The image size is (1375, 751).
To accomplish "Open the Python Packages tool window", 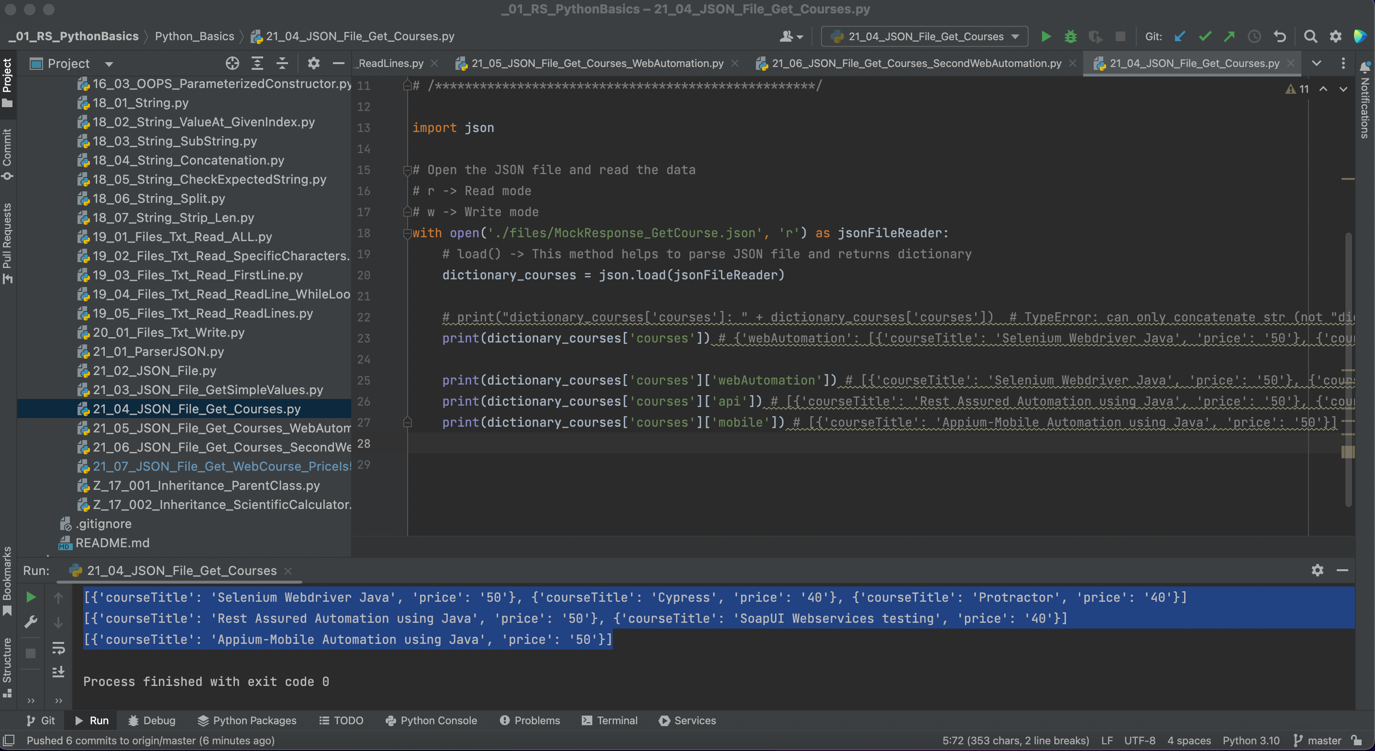I will [x=246, y=720].
